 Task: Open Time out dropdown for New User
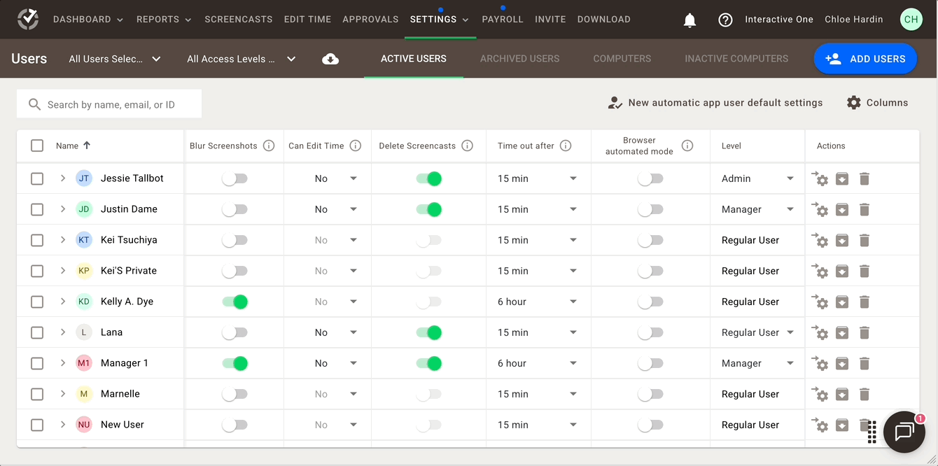537,425
